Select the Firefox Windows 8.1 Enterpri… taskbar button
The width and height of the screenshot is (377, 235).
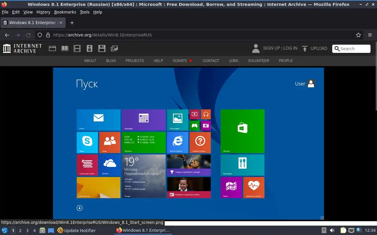pos(143,231)
